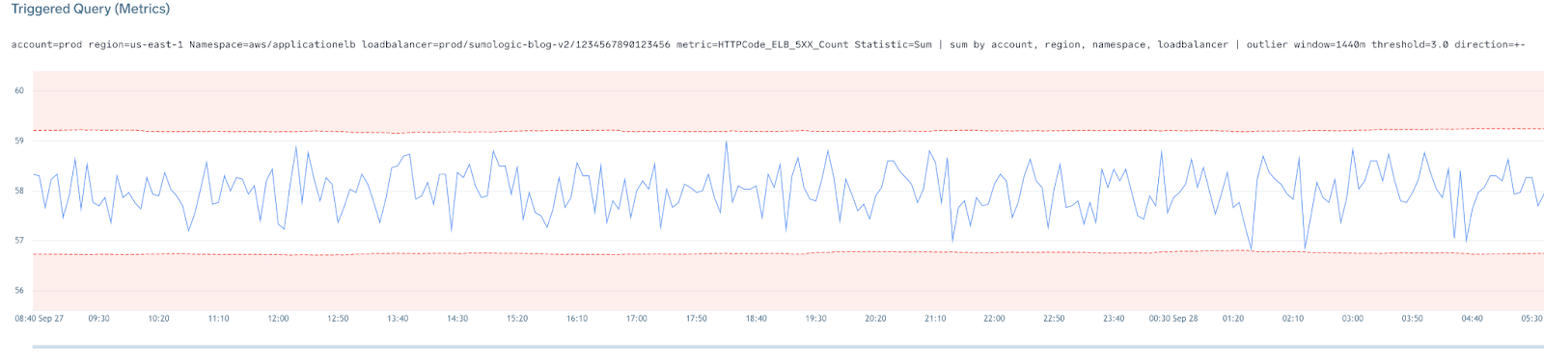Click the y-axis label 59
1544x362 pixels.
pyautogui.click(x=19, y=141)
